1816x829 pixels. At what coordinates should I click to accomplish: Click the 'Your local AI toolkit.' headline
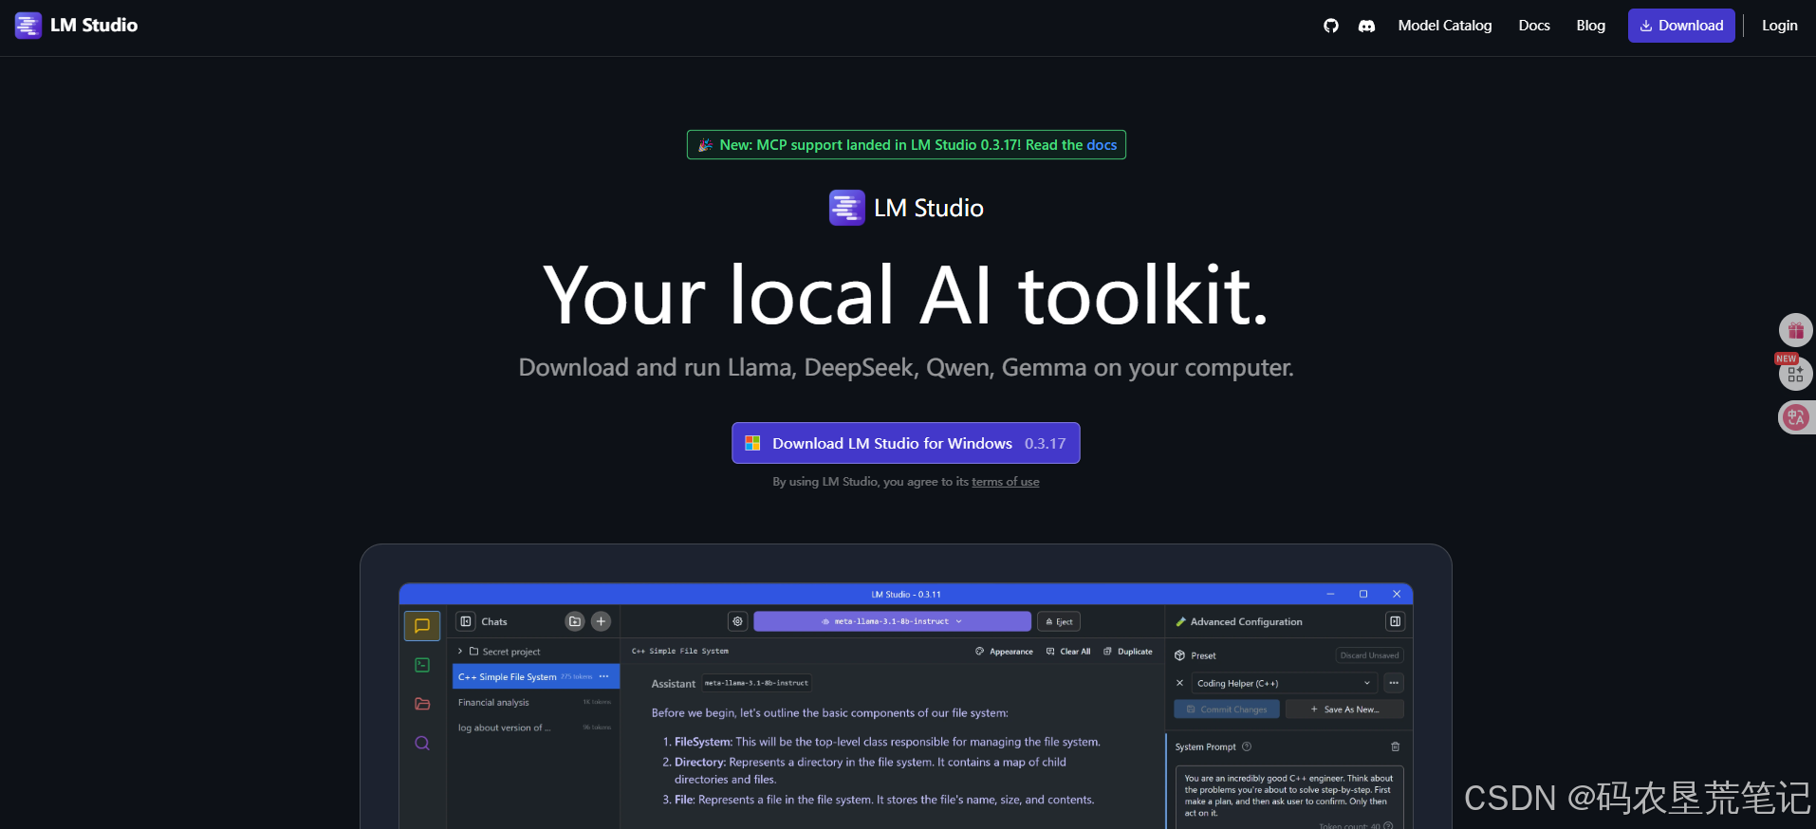(x=906, y=295)
